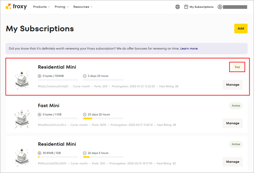Click the redacted account name in header

click(235, 7)
